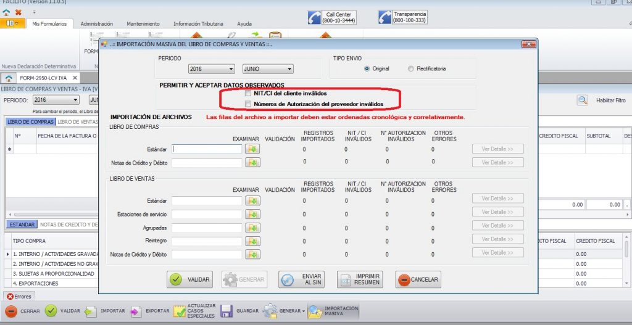This screenshot has width=632, height=325.
Task: Click CERRAR in bottom toolbar
Action: [x=23, y=311]
